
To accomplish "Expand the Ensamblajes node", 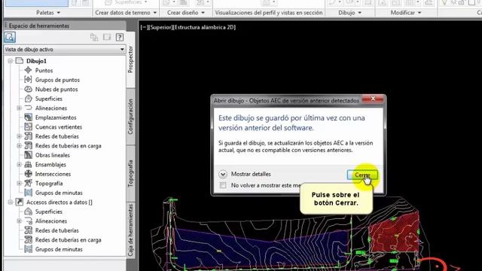I will click(19, 164).
